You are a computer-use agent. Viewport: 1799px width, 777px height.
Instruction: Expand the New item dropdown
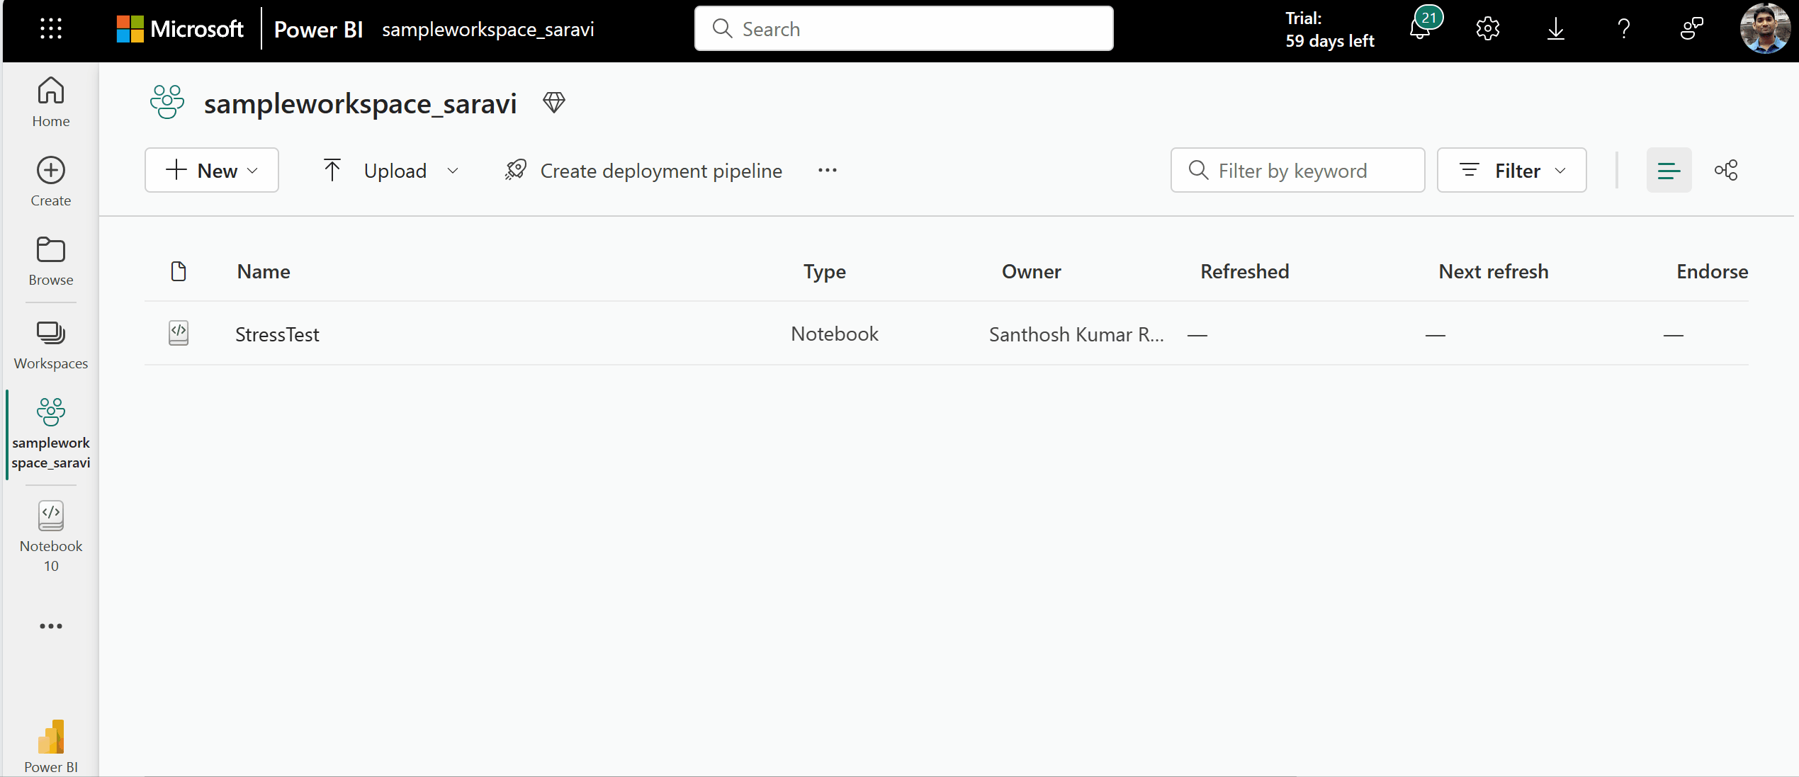point(252,170)
